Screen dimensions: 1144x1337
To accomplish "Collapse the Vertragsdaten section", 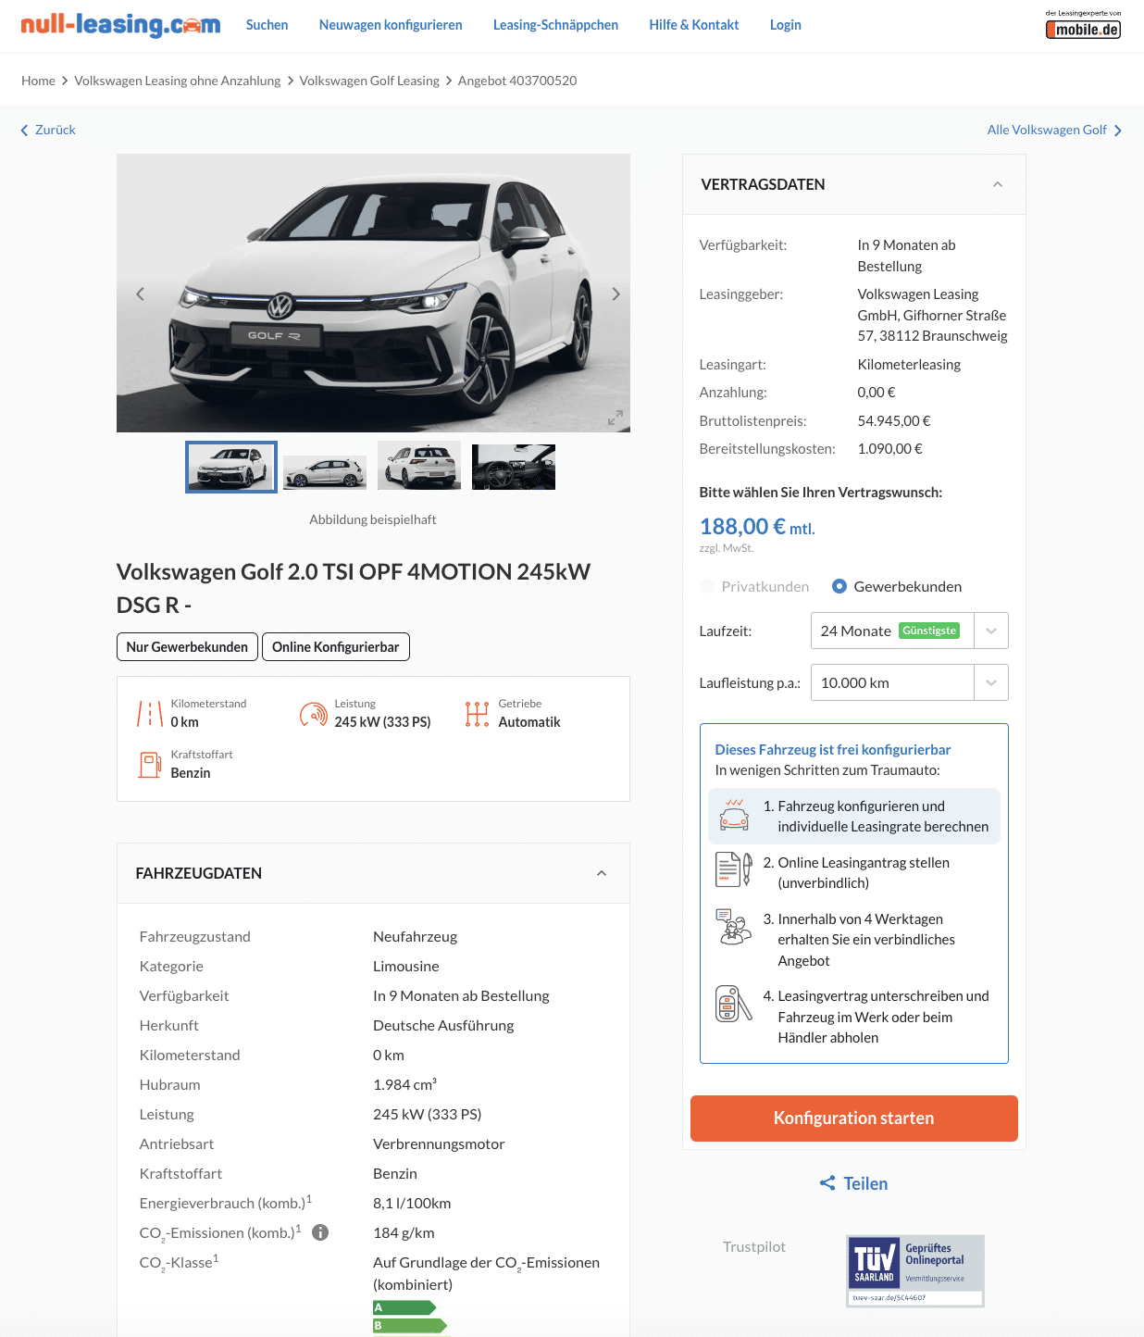I will pos(998,184).
